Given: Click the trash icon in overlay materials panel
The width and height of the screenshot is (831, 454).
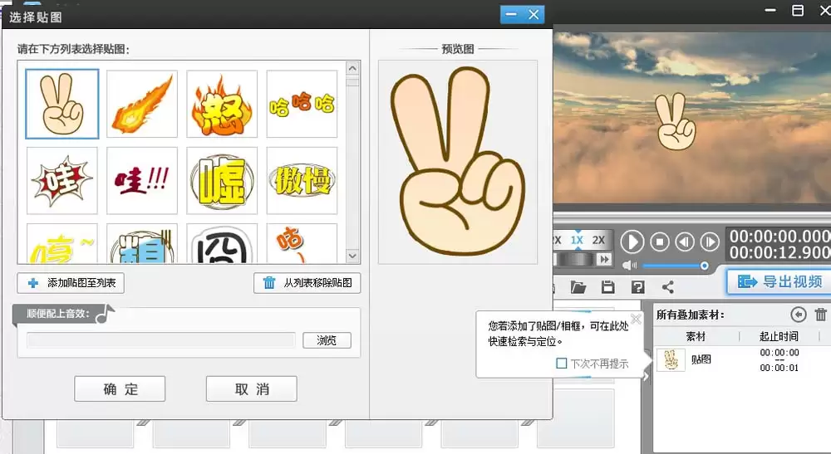Looking at the screenshot, I should tap(821, 315).
